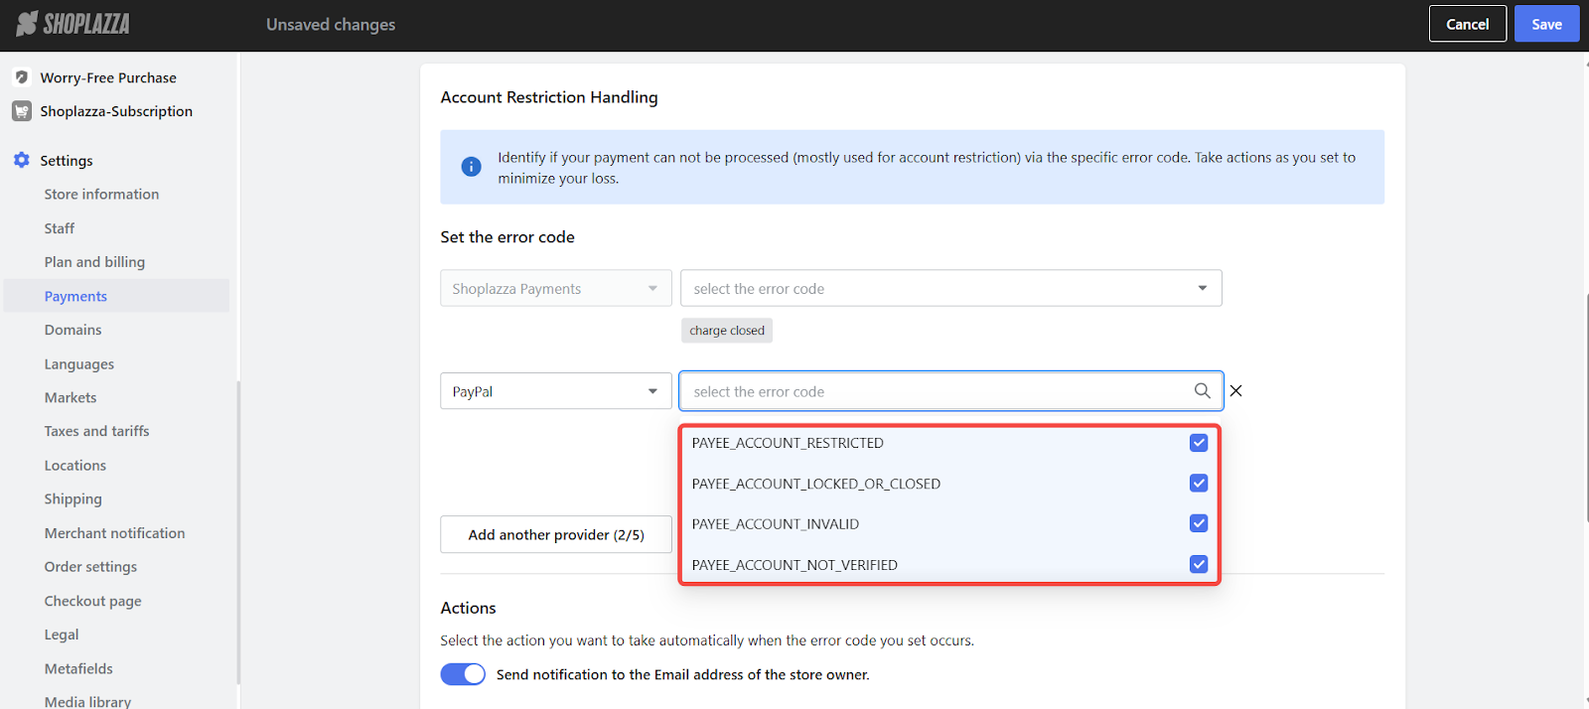The width and height of the screenshot is (1589, 709).
Task: Click the Shoplazza logo
Action: [x=73, y=24]
